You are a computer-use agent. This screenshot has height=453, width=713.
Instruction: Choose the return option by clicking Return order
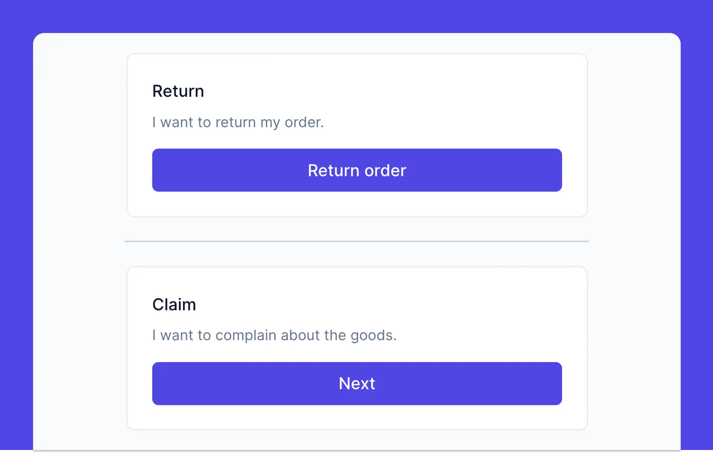click(357, 170)
